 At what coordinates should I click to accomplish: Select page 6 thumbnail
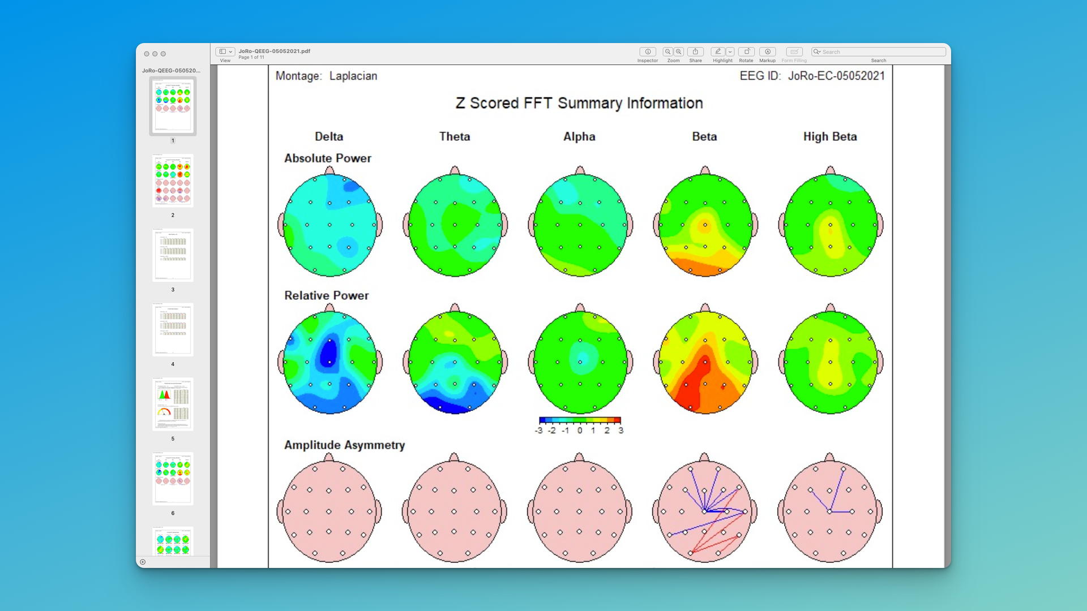(173, 479)
